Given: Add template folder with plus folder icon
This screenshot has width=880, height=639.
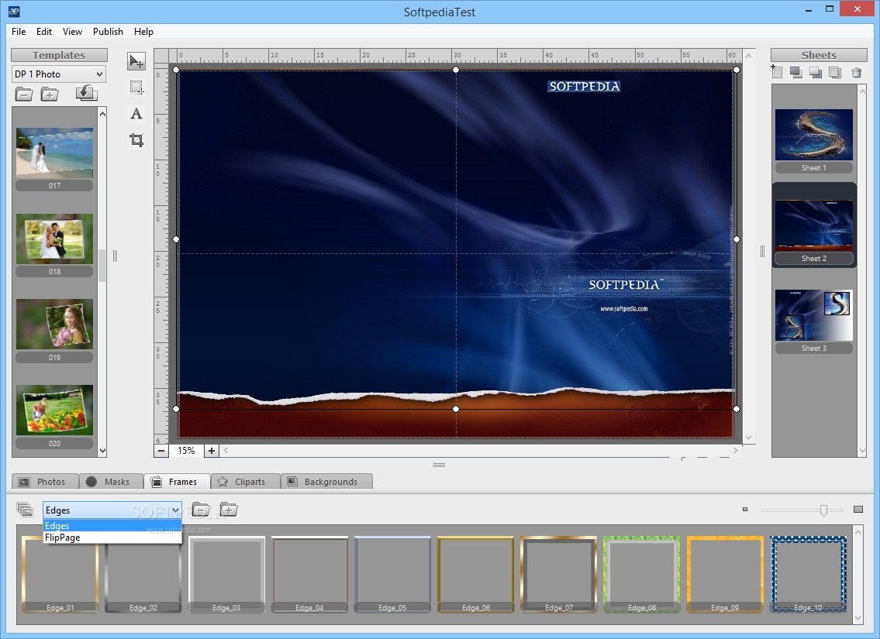Looking at the screenshot, I should click(x=50, y=94).
